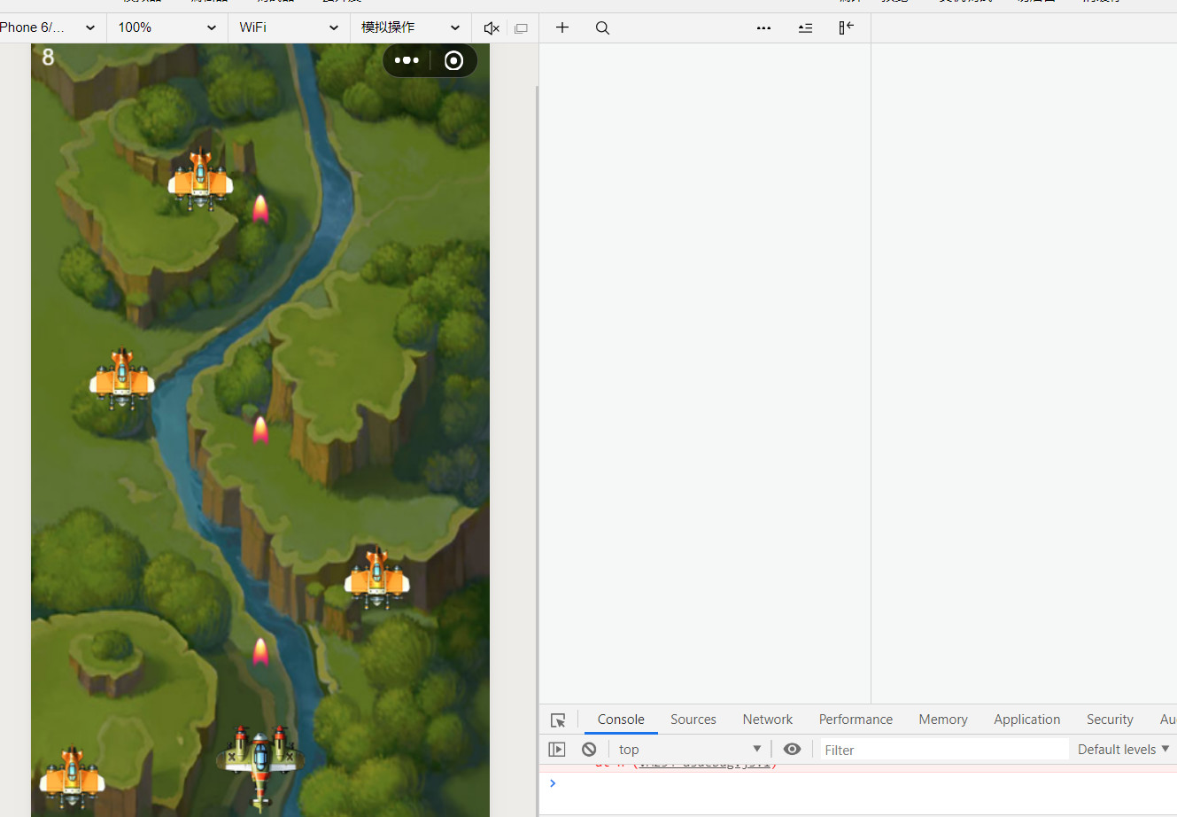Toggle the live expression eye icon
Viewport: 1177px width, 817px height.
792,750
